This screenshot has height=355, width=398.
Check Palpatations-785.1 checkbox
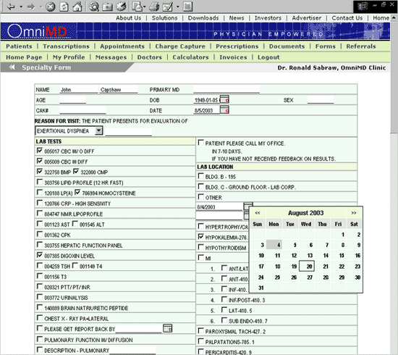[x=200, y=341]
